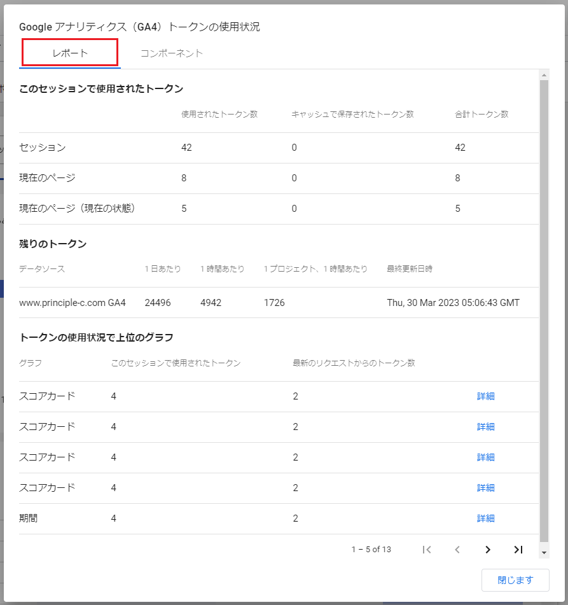Viewport: 568px width, 605px height.
Task: Click the キャッシュで保存されたトークン数 column header
Action: 352,115
